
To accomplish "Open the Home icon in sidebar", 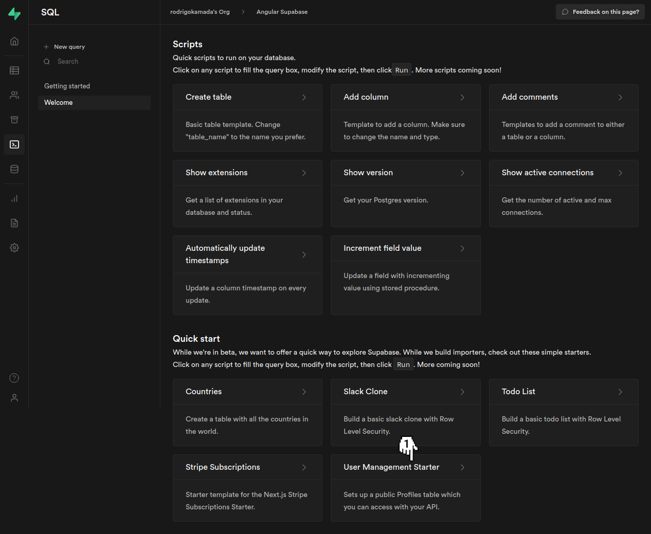I will click(14, 41).
